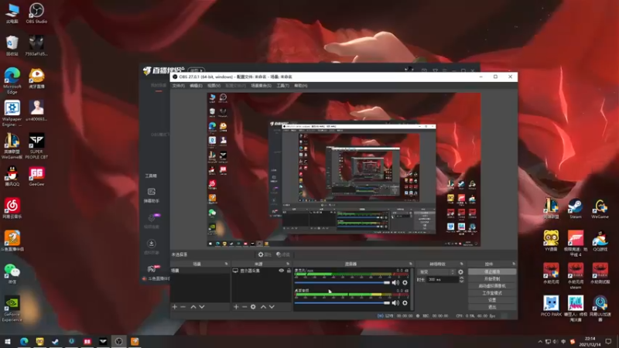The image size is (619, 348).
Task: Select the GeForce Experience desktop icon
Action: [12, 309]
